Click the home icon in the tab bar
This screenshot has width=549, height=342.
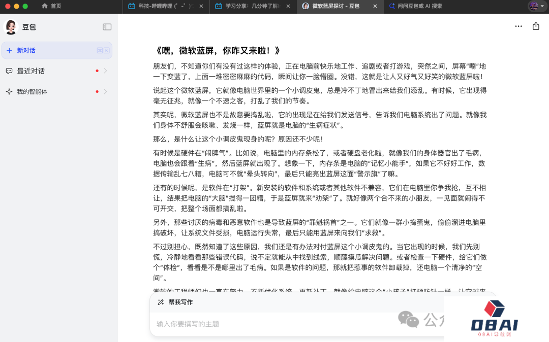point(45,6)
